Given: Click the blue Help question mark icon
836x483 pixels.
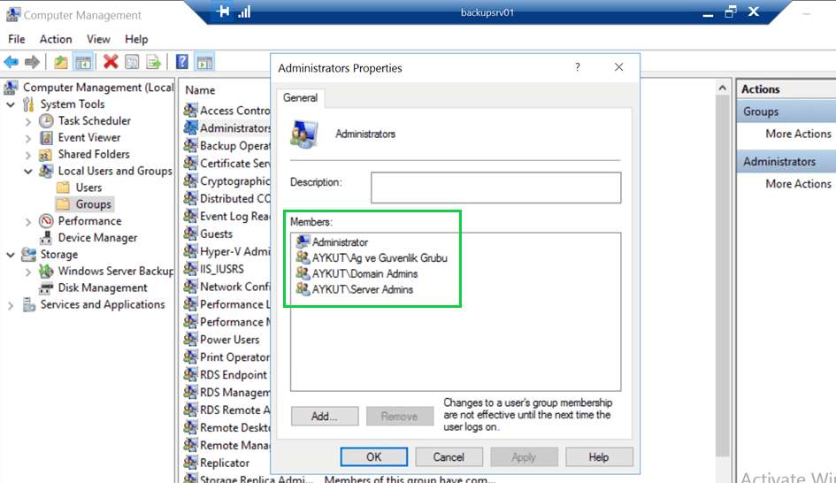Looking at the screenshot, I should tap(182, 62).
